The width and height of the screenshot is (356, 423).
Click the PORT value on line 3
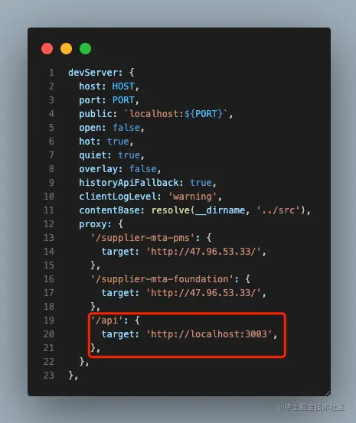pos(123,100)
